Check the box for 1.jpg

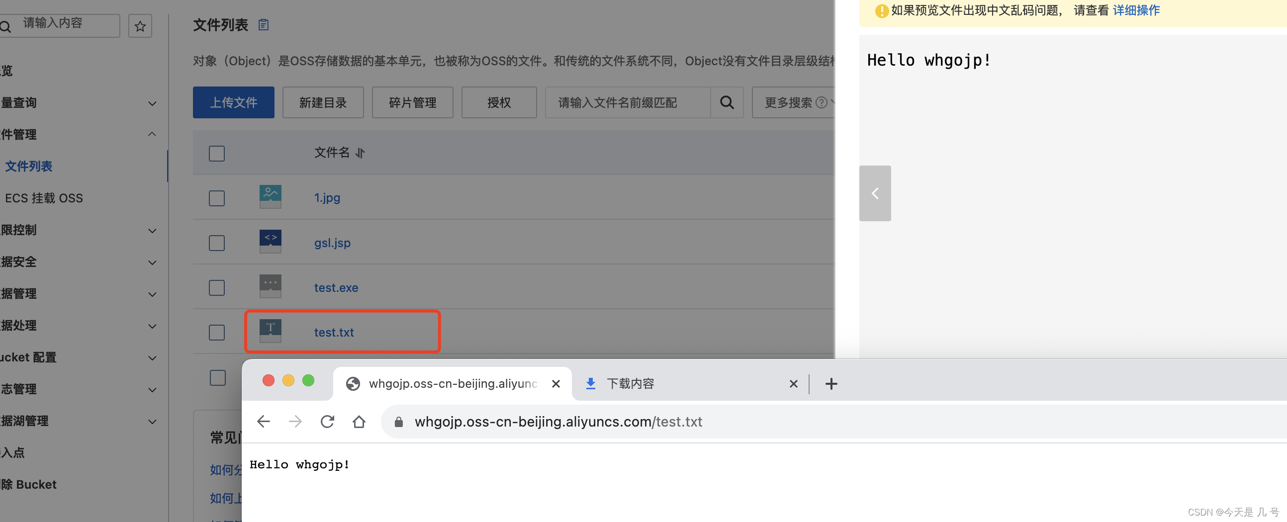(x=217, y=198)
